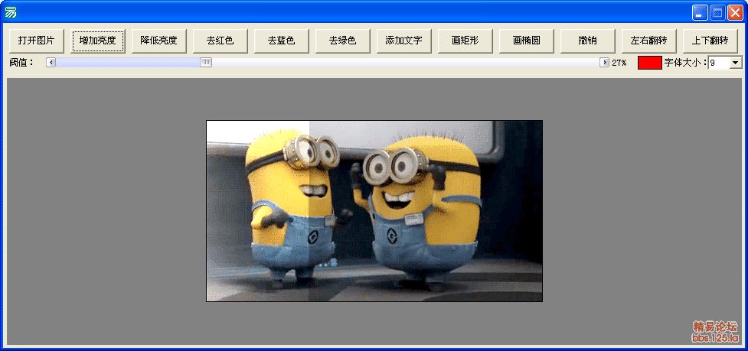This screenshot has height=351, width=748.
Task: Open the red color swatch picker
Action: click(650, 63)
